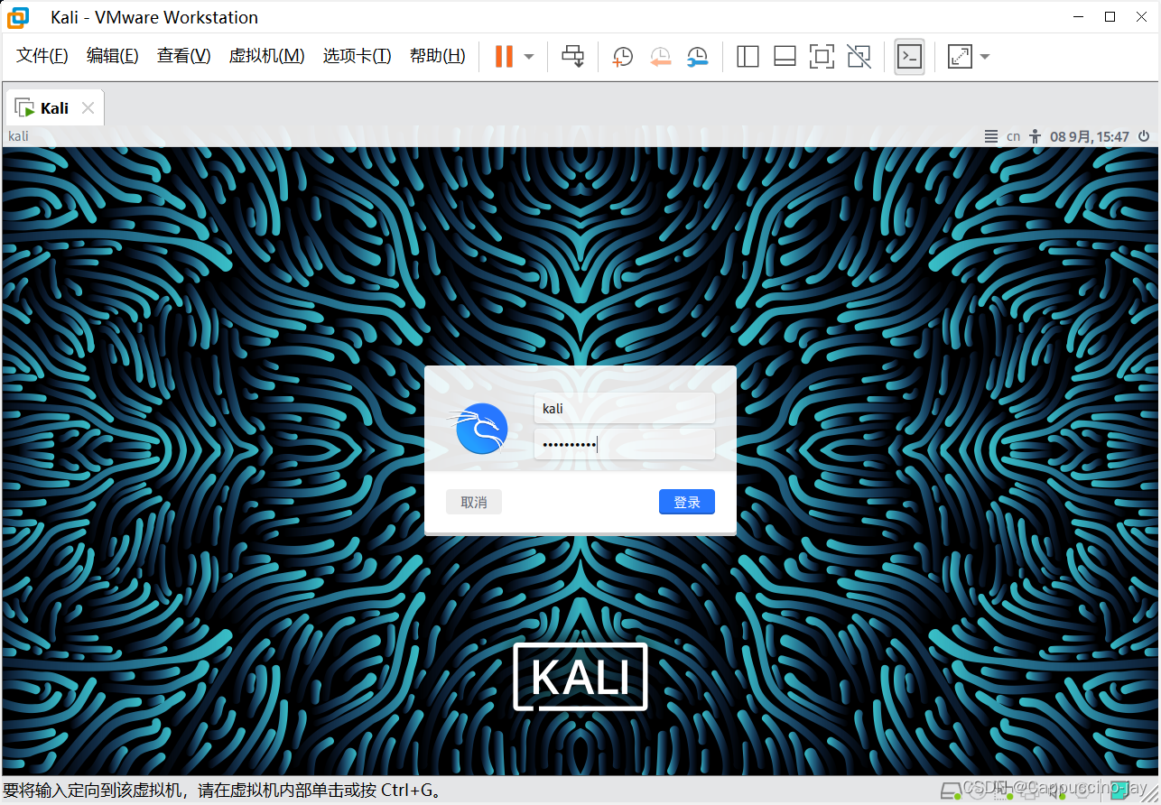This screenshot has width=1161, height=805.
Task: Click the cyan message log icon in status bar
Action: click(1120, 791)
